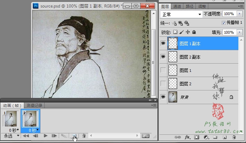Click fill value field
246x143 pixels.
(x=229, y=32)
